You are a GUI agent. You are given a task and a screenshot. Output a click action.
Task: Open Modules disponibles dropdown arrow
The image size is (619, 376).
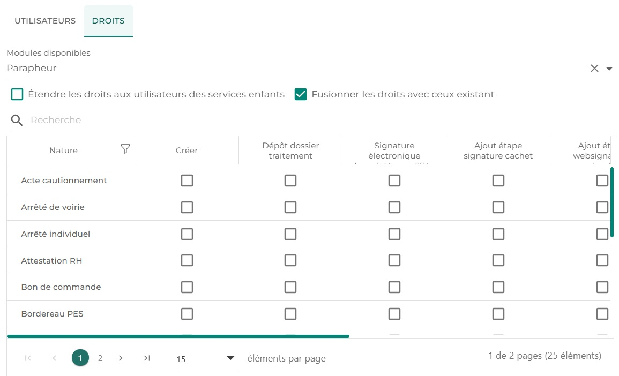pos(609,69)
